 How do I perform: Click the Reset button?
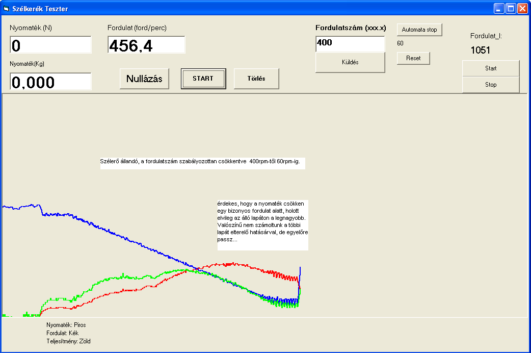click(x=413, y=58)
